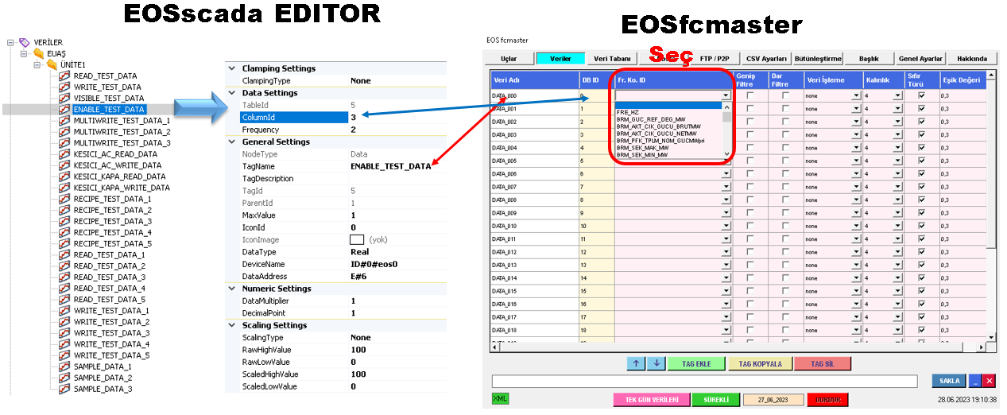The height and width of the screenshot is (415, 1007).
Task: Click the icon beside RECIPE_TEST_DATA_3
Action: [65, 221]
